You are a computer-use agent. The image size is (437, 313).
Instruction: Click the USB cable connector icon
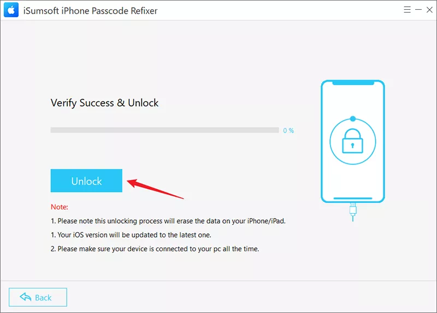pyautogui.click(x=353, y=212)
